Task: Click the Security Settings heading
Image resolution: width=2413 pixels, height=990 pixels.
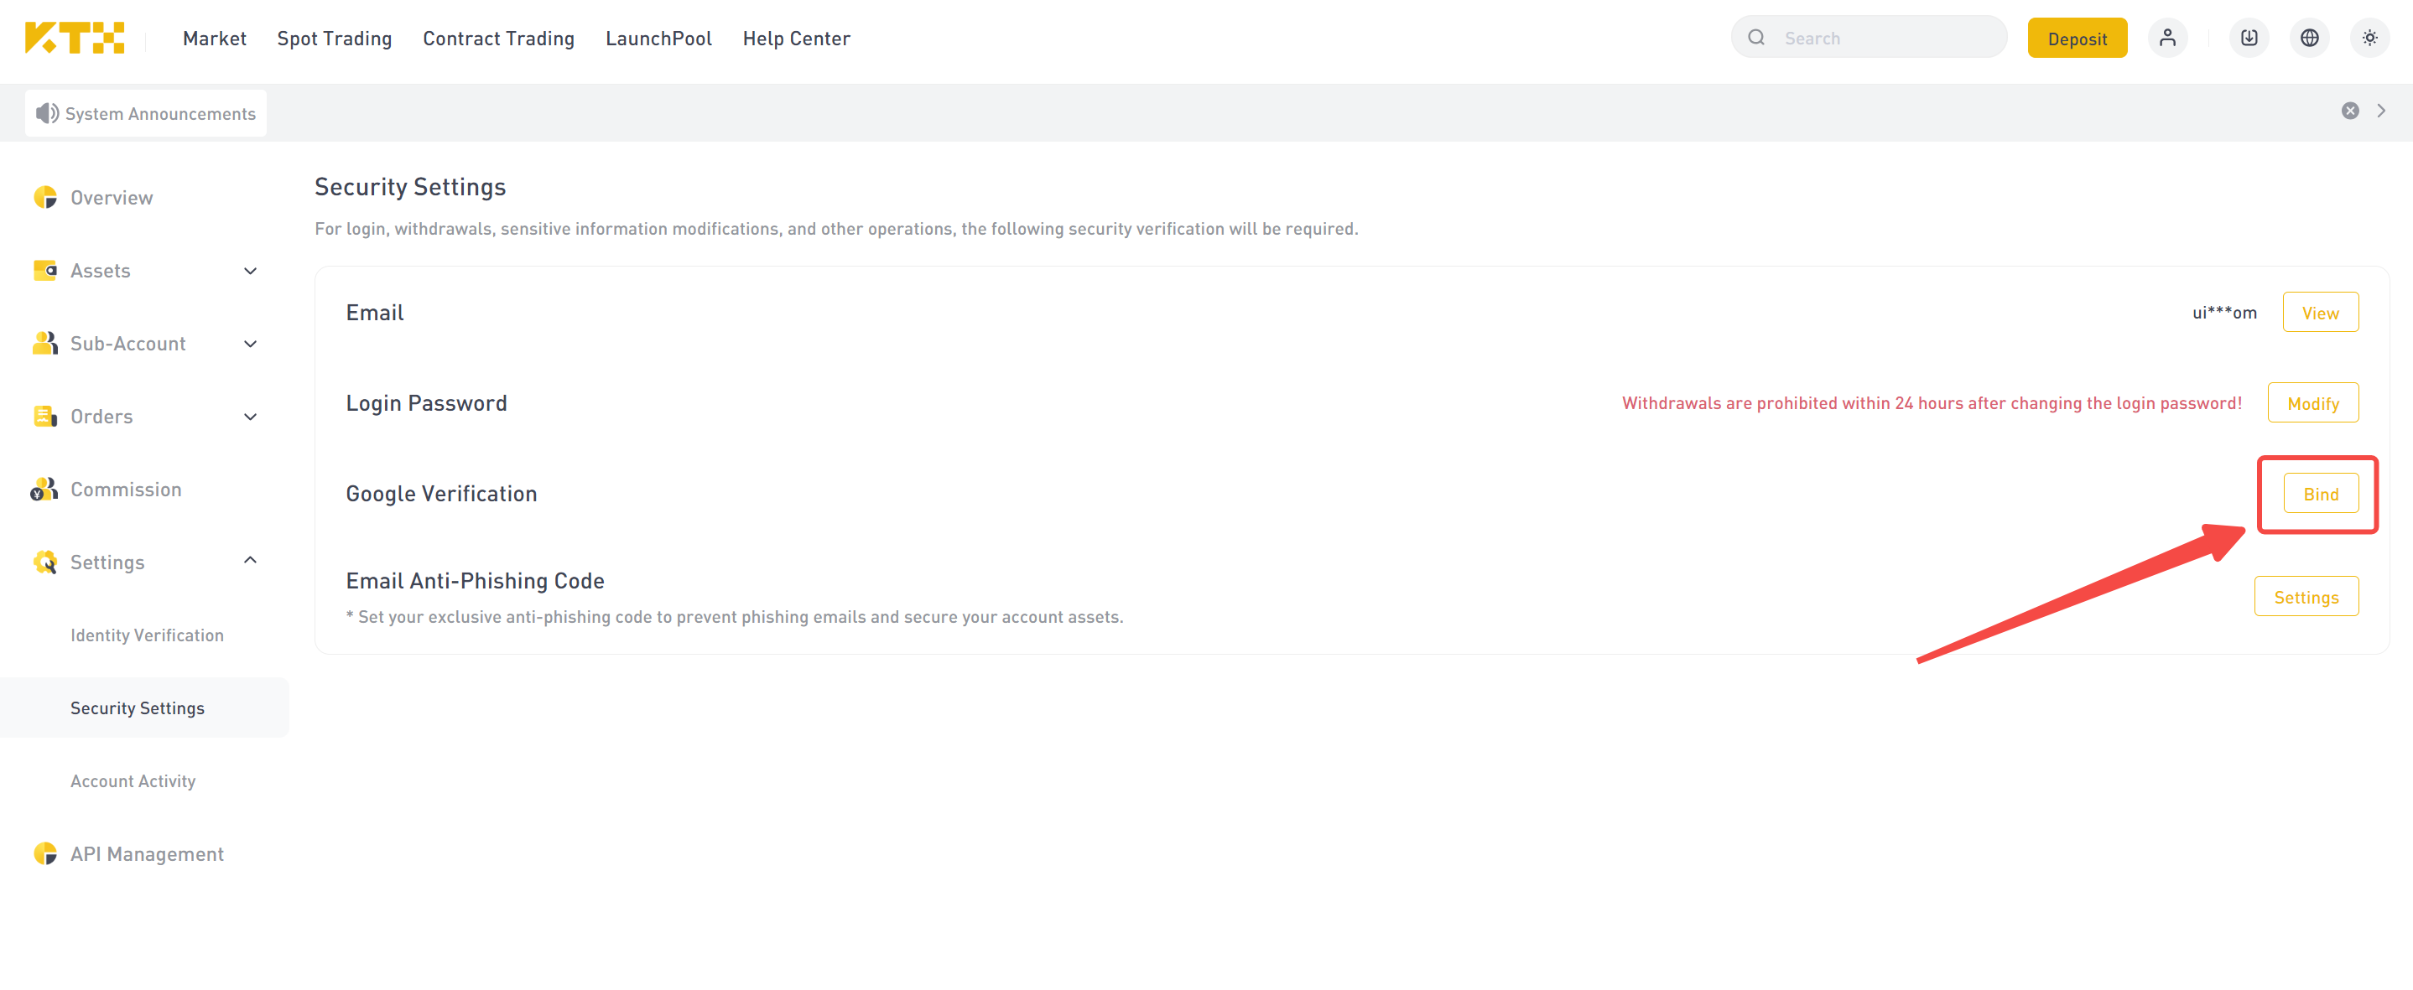Action: [410, 186]
